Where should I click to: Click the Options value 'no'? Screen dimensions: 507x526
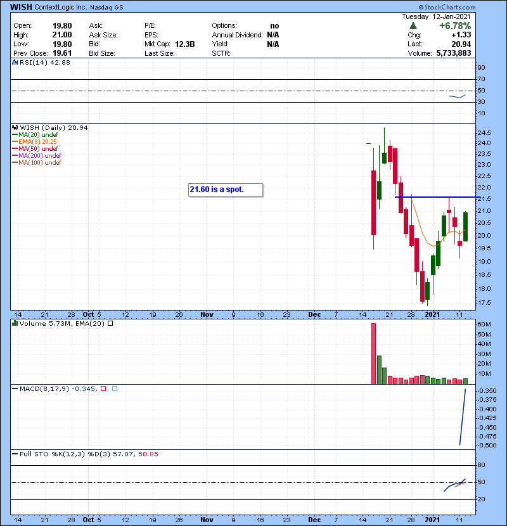coord(274,26)
